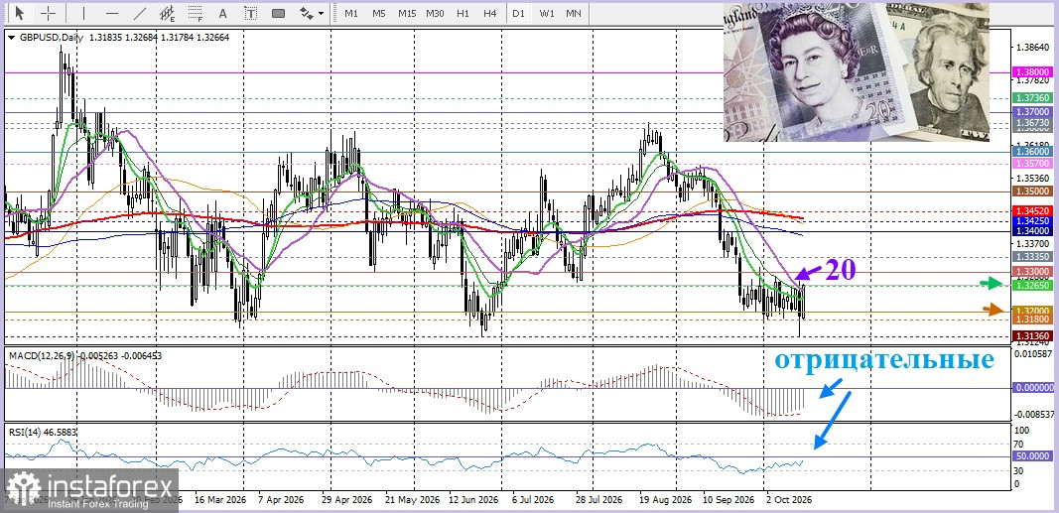This screenshot has height=513, width=1059.
Task: Select the equidistant channel tool
Action: pyautogui.click(x=168, y=13)
